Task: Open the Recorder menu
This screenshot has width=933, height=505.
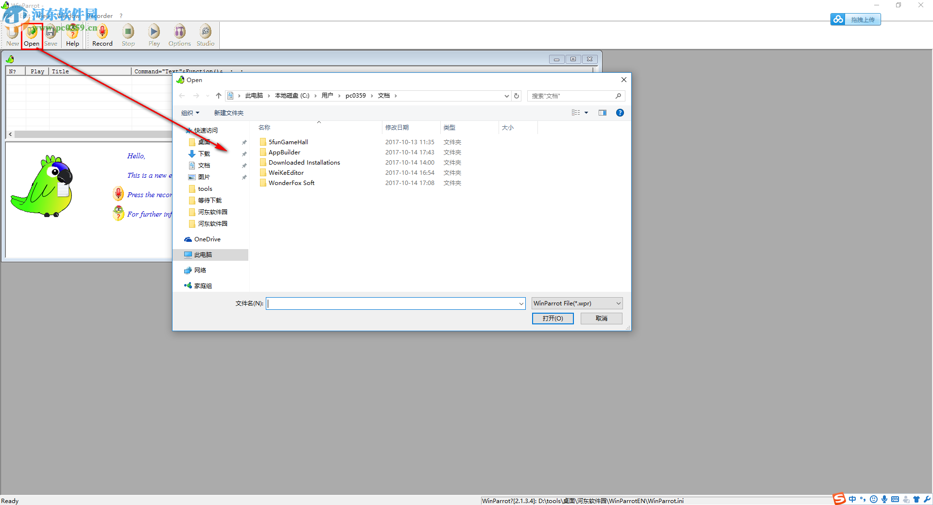Action: pos(100,16)
